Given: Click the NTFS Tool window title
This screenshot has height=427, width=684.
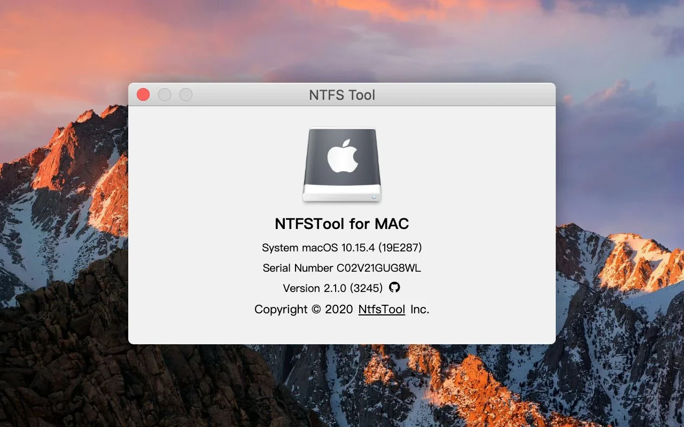Looking at the screenshot, I should click(x=342, y=95).
